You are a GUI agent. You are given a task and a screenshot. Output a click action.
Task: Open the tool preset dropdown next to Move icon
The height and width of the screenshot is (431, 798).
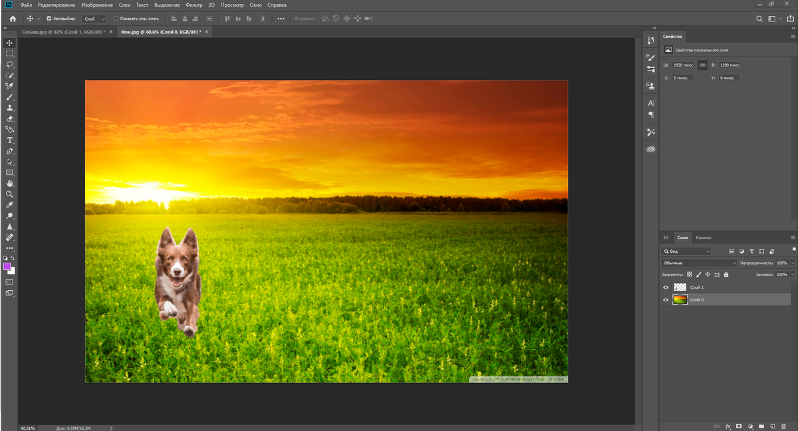coord(39,19)
